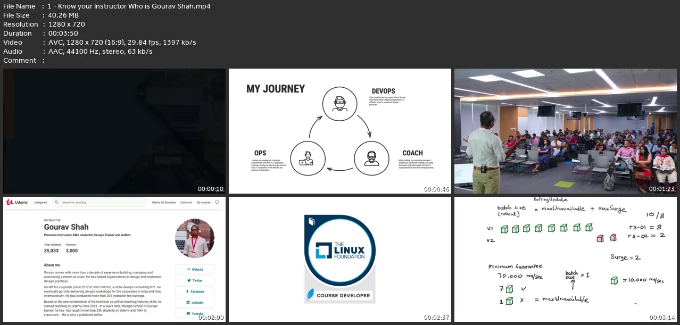Click the 00:00:46 timestamp
Image resolution: width=680 pixels, height=325 pixels.
pyautogui.click(x=437, y=189)
